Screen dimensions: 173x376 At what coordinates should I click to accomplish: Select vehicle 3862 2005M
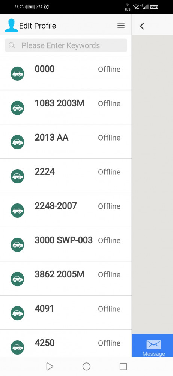pos(66,278)
